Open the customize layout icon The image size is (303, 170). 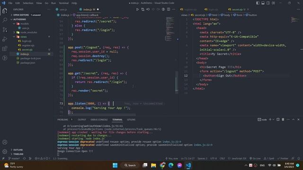(x=273, y=3)
